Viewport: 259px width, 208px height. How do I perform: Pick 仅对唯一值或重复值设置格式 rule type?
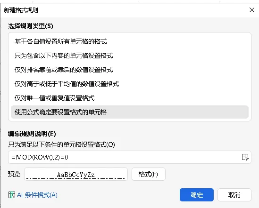[x=130, y=98]
